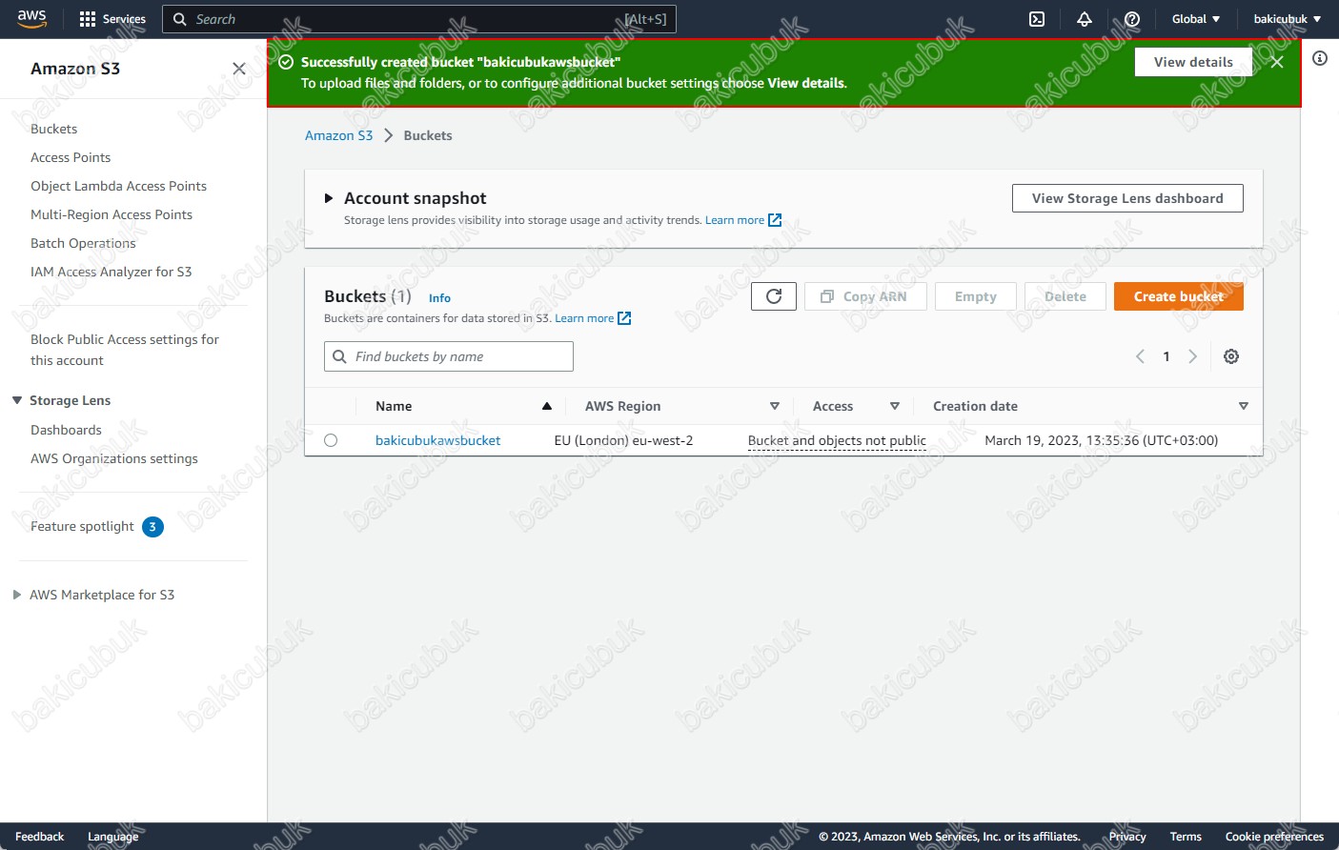Screen dimensions: 1339x850
Task: Open external link icon next to Buckets Learn more
Action: [624, 318]
